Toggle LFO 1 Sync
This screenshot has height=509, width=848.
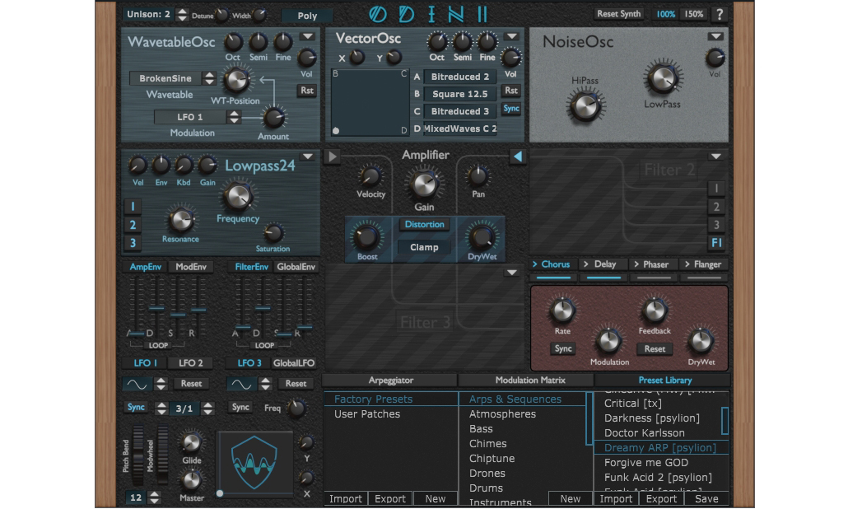point(136,408)
